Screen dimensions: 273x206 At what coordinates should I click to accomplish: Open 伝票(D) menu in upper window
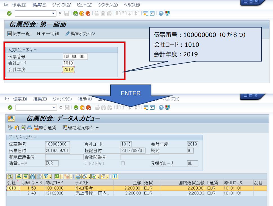19,5
